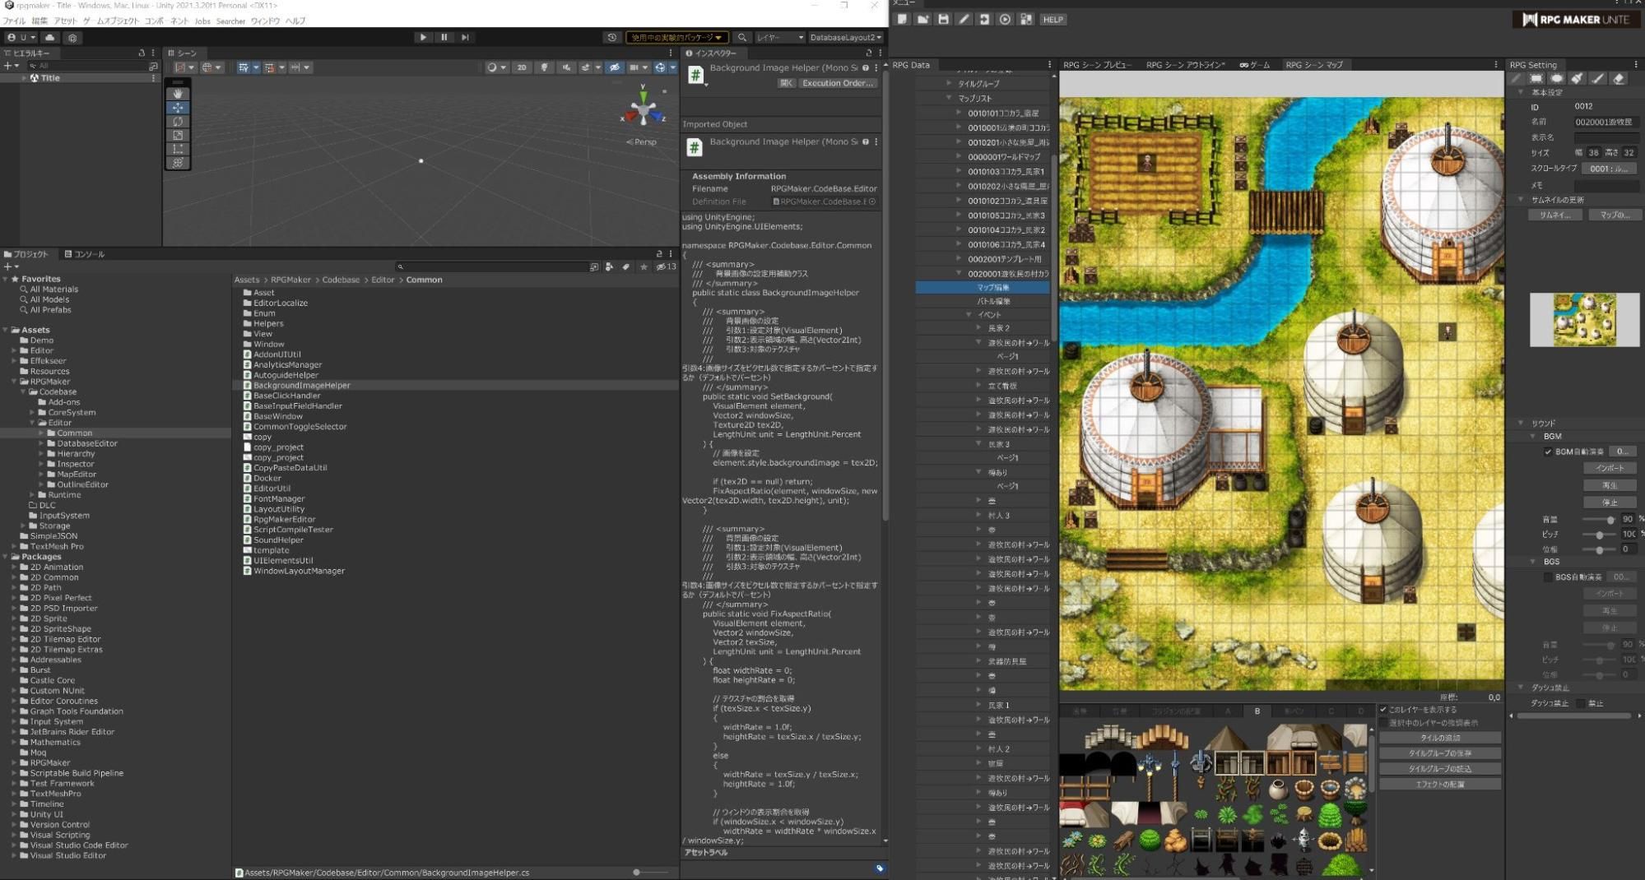Click the Unity cloud services icon
Viewport: 1645px width, 880px height.
50,38
